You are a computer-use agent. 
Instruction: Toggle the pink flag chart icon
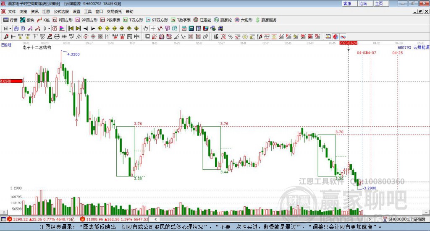(x=62, y=29)
